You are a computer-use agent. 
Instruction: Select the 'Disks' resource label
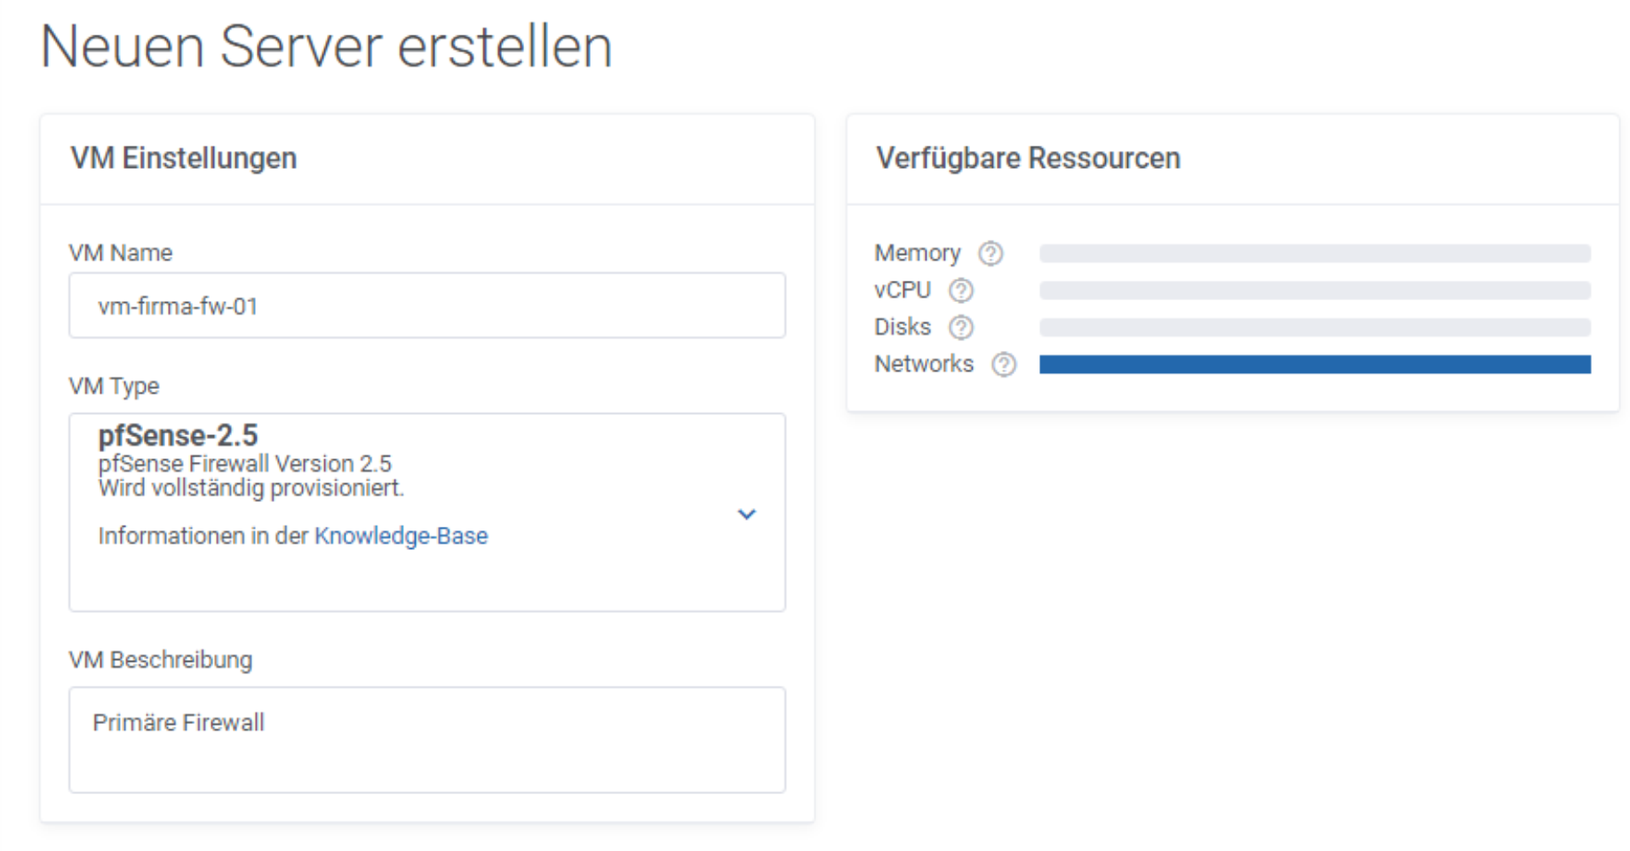click(902, 327)
